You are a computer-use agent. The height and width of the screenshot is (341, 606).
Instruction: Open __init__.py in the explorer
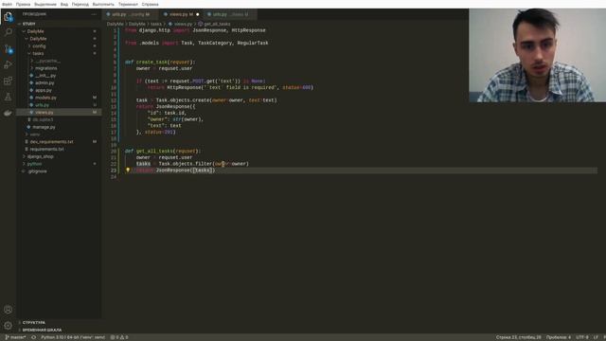[x=45, y=76]
